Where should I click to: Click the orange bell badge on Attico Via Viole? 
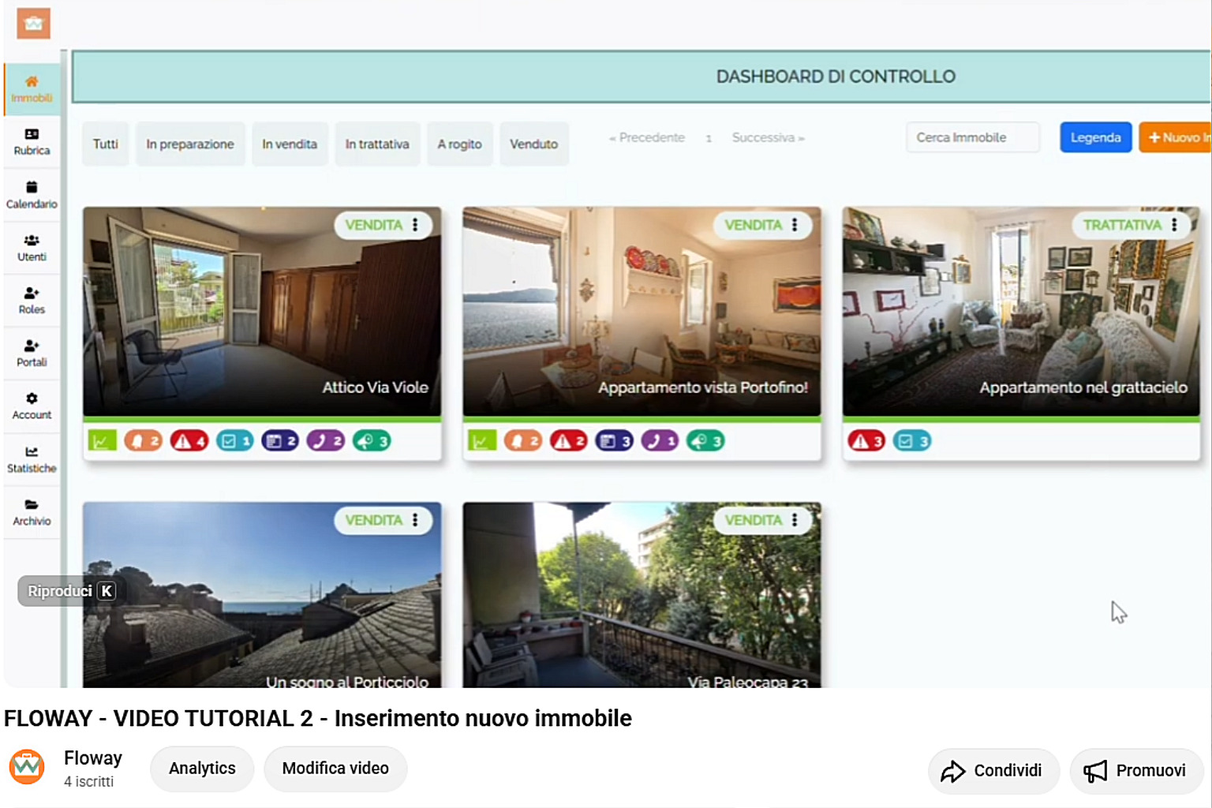(x=143, y=440)
